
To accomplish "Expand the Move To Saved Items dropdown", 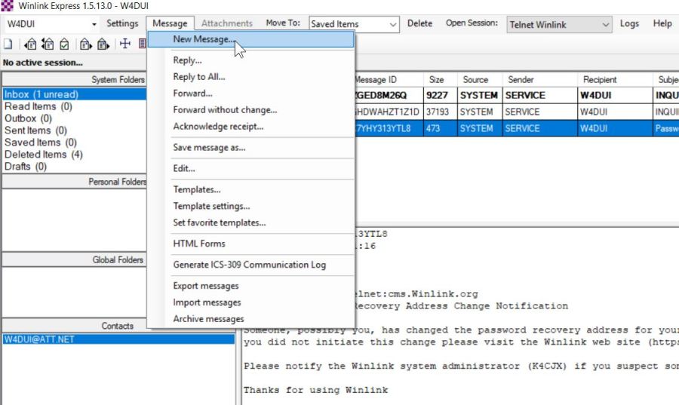I will point(392,24).
